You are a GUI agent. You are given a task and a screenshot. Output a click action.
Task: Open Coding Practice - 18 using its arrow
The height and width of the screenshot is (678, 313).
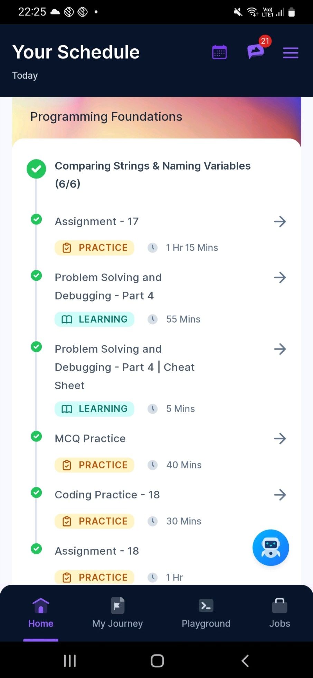[280, 495]
